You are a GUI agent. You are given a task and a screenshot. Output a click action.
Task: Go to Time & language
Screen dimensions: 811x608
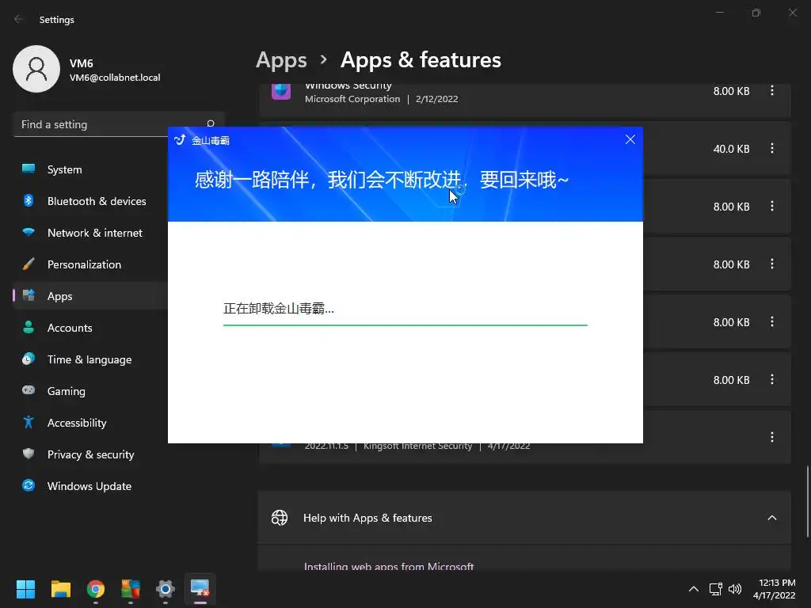click(91, 359)
